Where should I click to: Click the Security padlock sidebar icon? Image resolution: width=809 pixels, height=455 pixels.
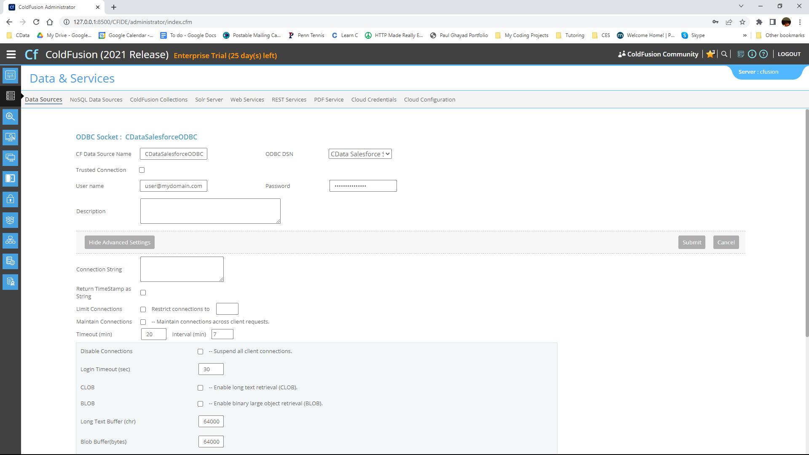click(x=10, y=199)
